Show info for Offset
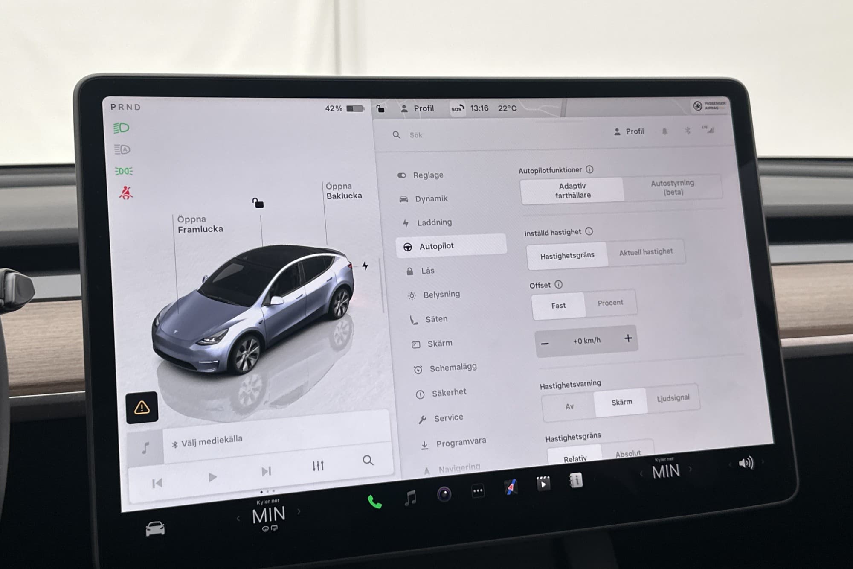 pyautogui.click(x=558, y=284)
